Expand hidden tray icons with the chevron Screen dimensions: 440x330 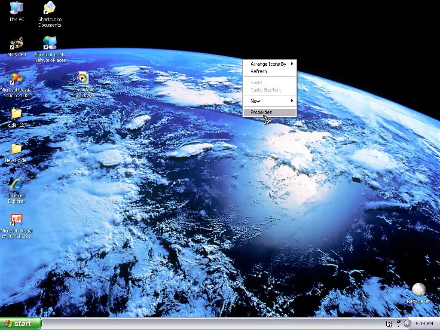407,324
